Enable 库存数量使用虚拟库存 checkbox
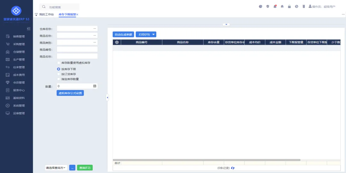The height and width of the screenshot is (173, 346). click(59, 63)
